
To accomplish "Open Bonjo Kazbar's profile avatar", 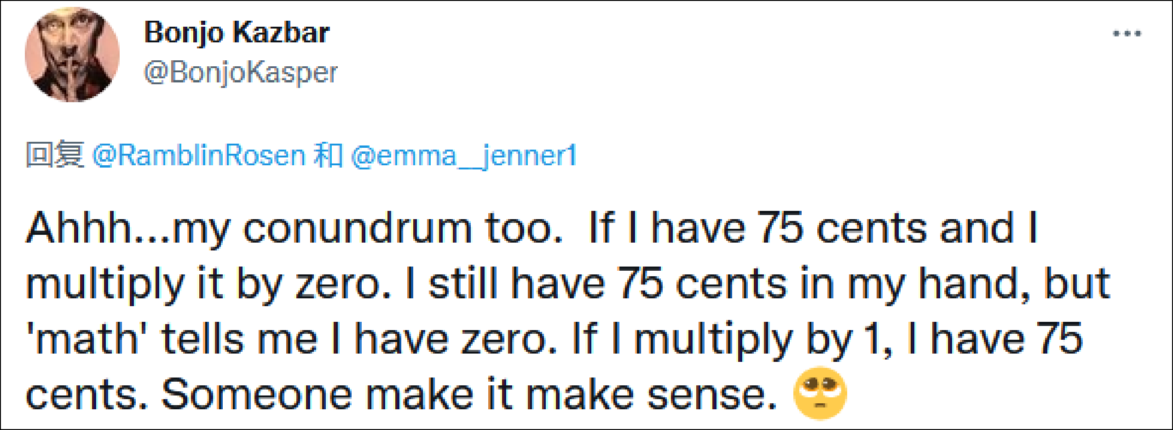I will (72, 54).
